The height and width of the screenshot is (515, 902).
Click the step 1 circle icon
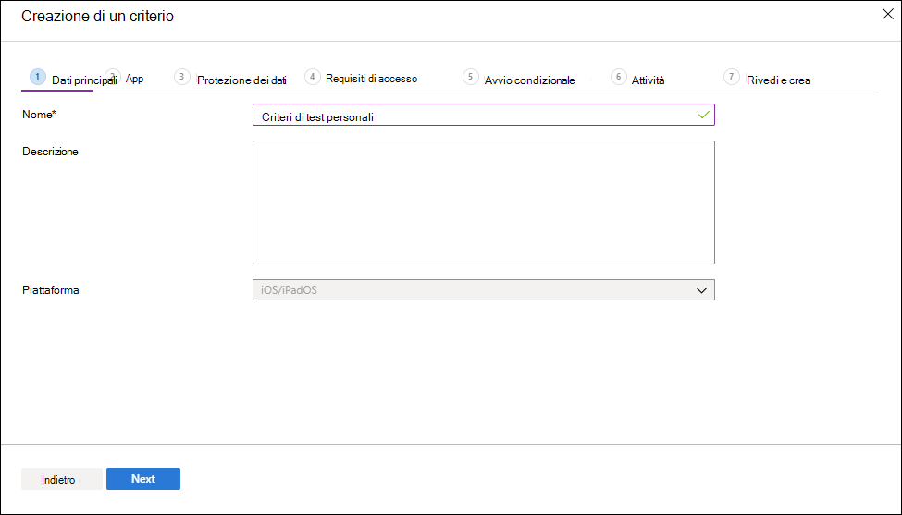(x=37, y=77)
